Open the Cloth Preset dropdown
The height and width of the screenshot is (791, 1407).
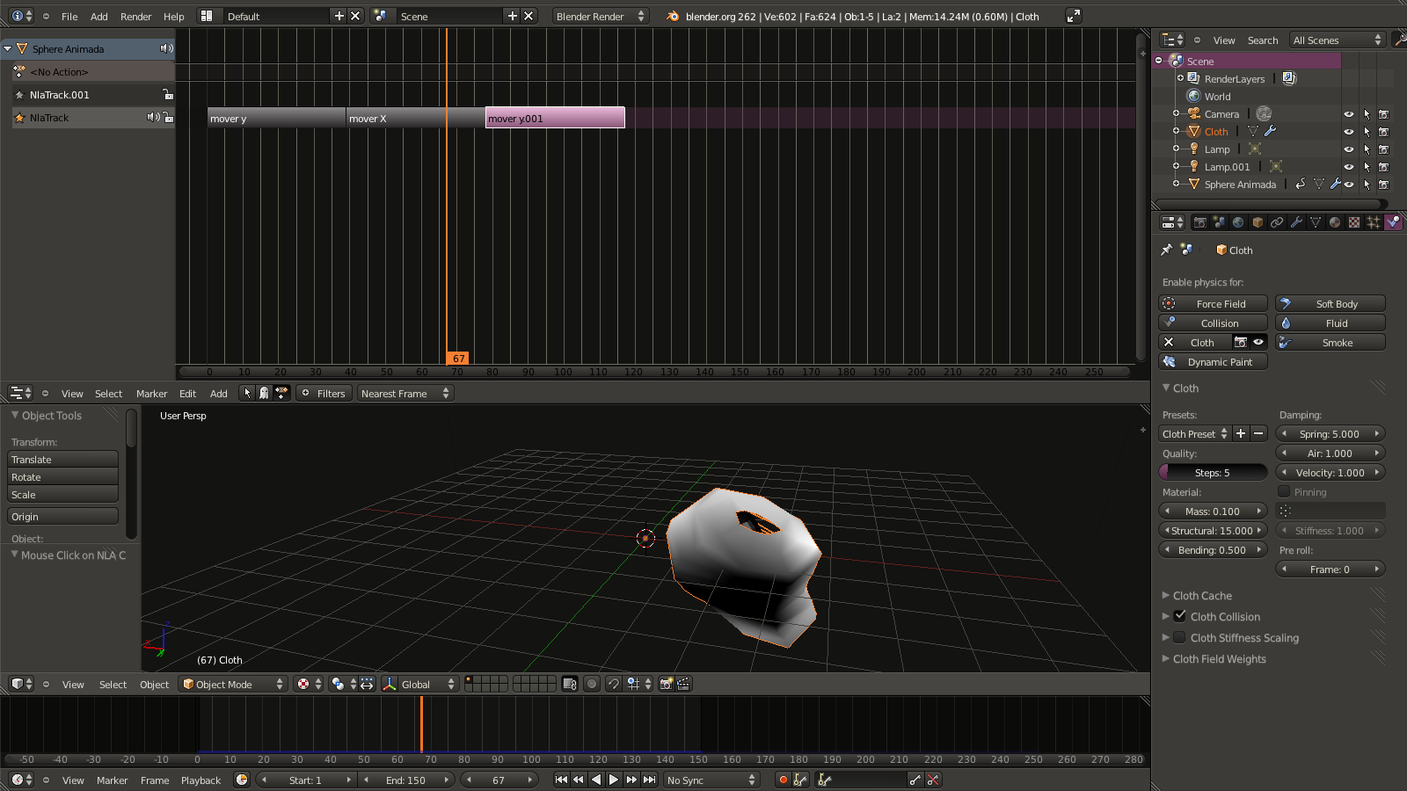pyautogui.click(x=1194, y=433)
